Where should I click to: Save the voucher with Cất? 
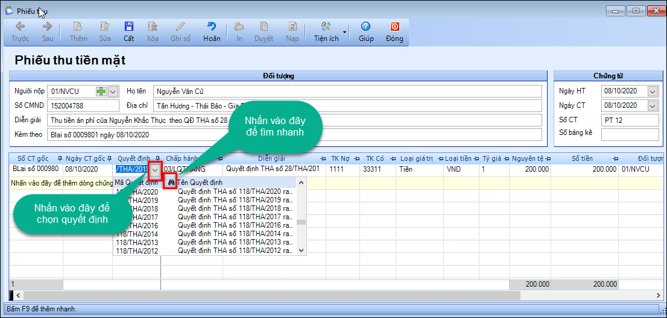(129, 33)
